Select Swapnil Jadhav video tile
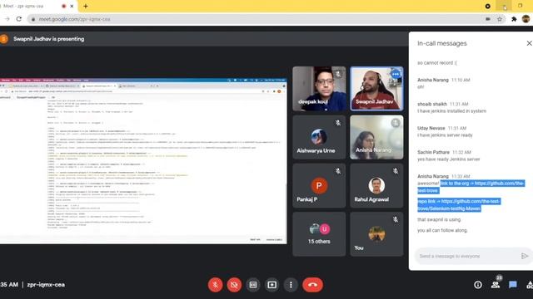 376,89
